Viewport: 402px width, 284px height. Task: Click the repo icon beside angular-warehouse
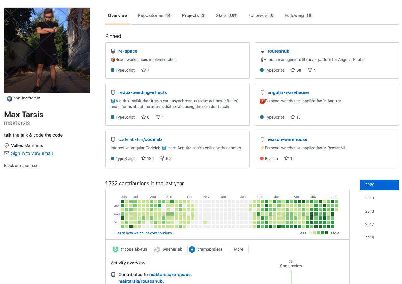[262, 92]
